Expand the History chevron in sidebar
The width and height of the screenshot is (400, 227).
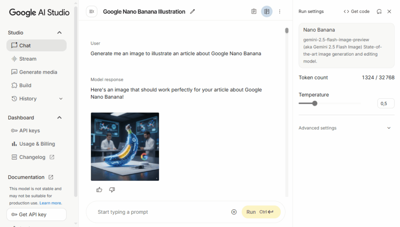[61, 99]
